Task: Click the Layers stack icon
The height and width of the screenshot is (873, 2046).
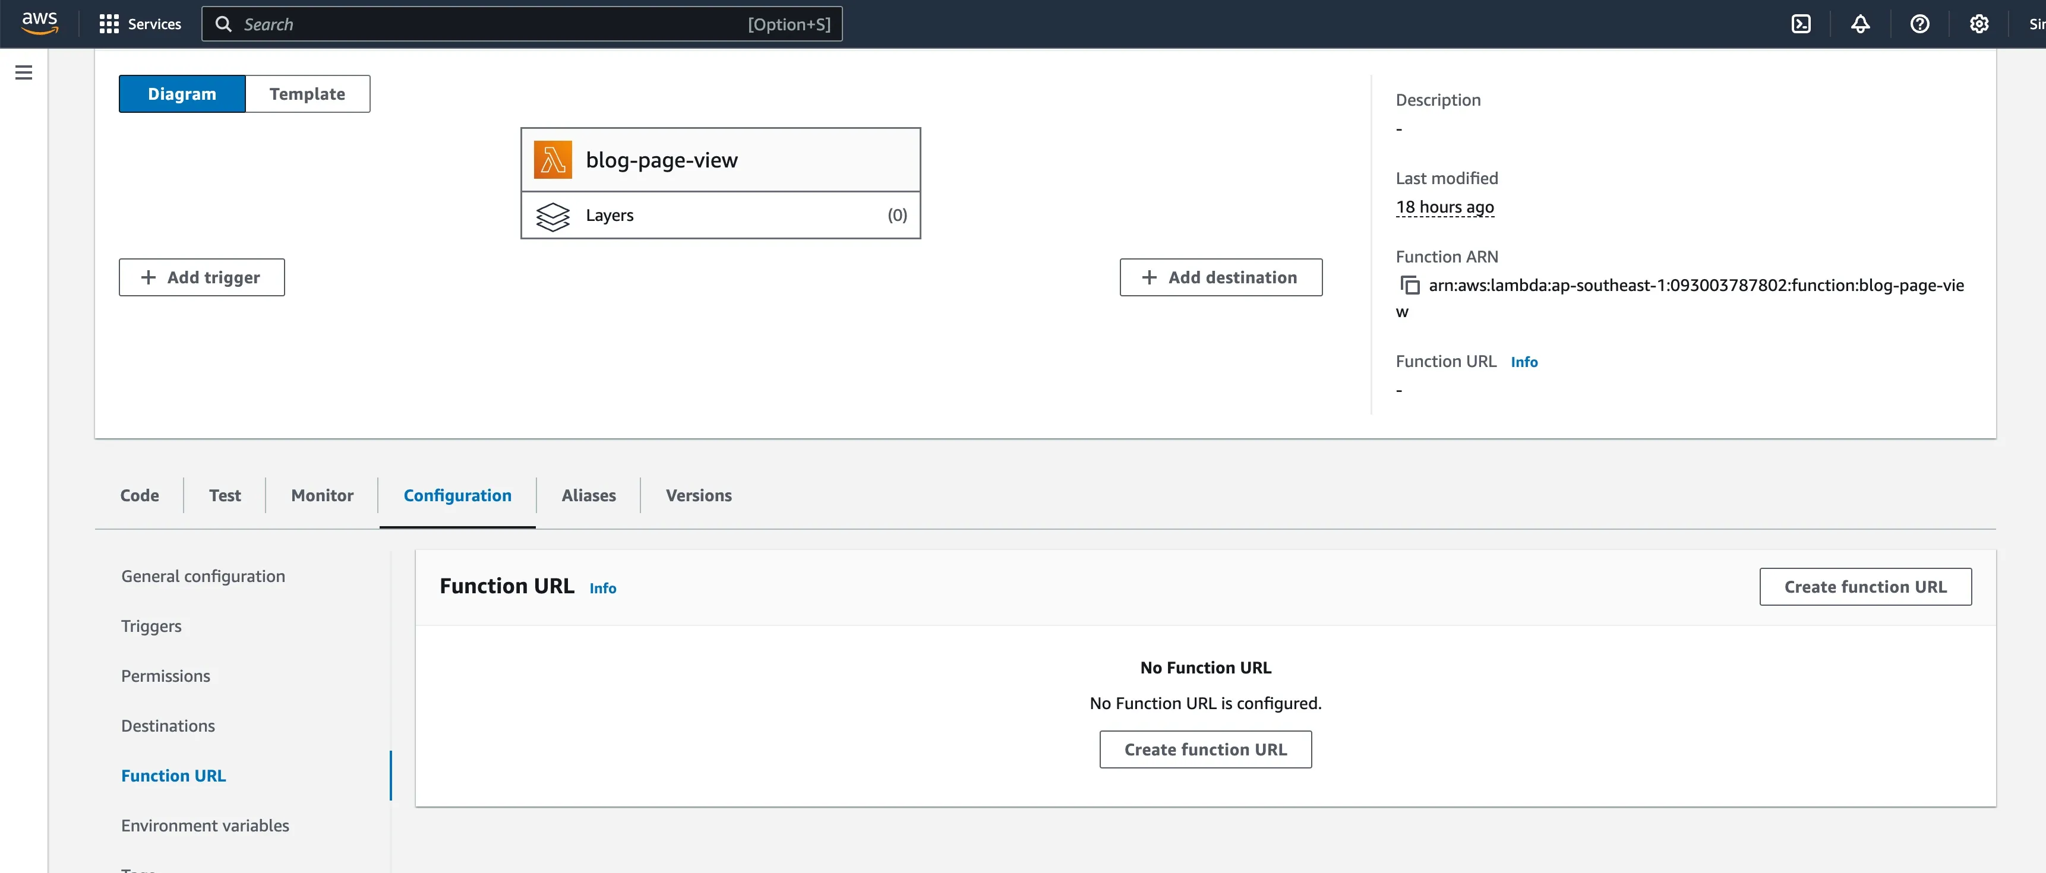Action: 553,216
